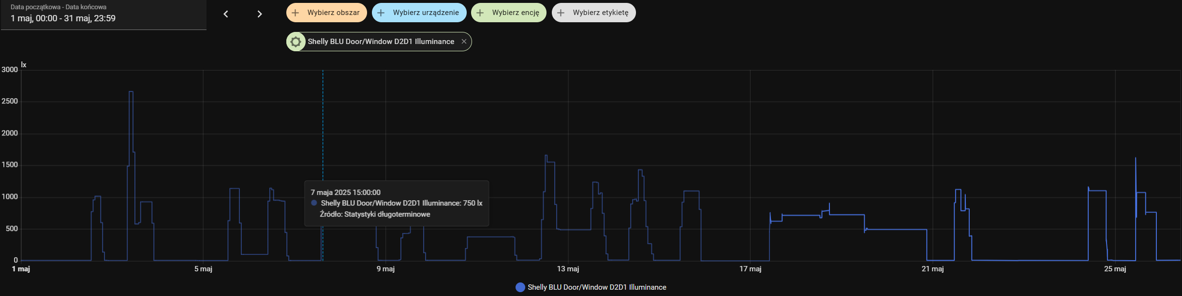
Task: Click the Wybierz obszar chip
Action: [326, 13]
